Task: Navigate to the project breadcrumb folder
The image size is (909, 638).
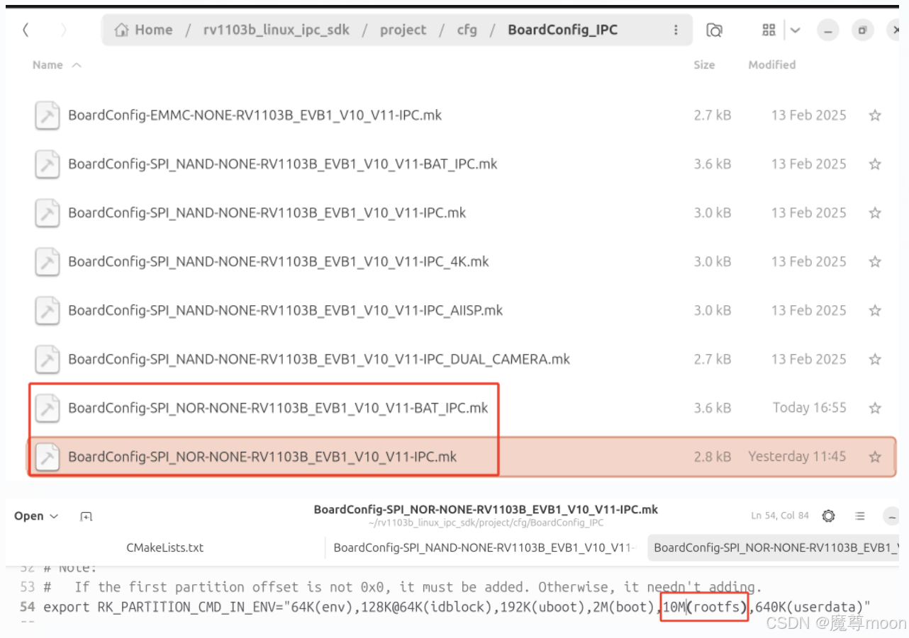Action: point(402,30)
